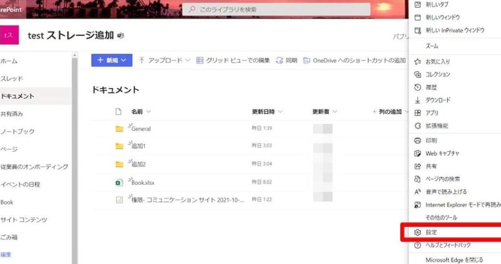The image size is (501, 264).
Task: Click the settings gear icon (設定)
Action: pos(417,232)
